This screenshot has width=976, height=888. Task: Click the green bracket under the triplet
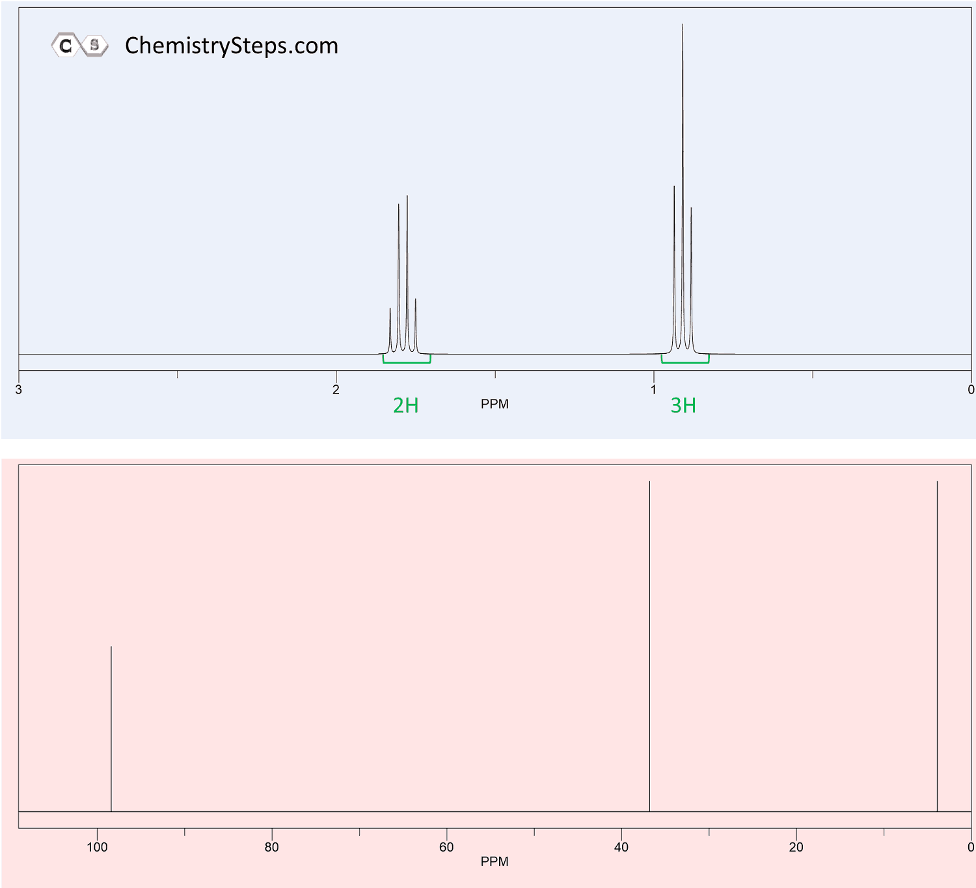coord(685,361)
